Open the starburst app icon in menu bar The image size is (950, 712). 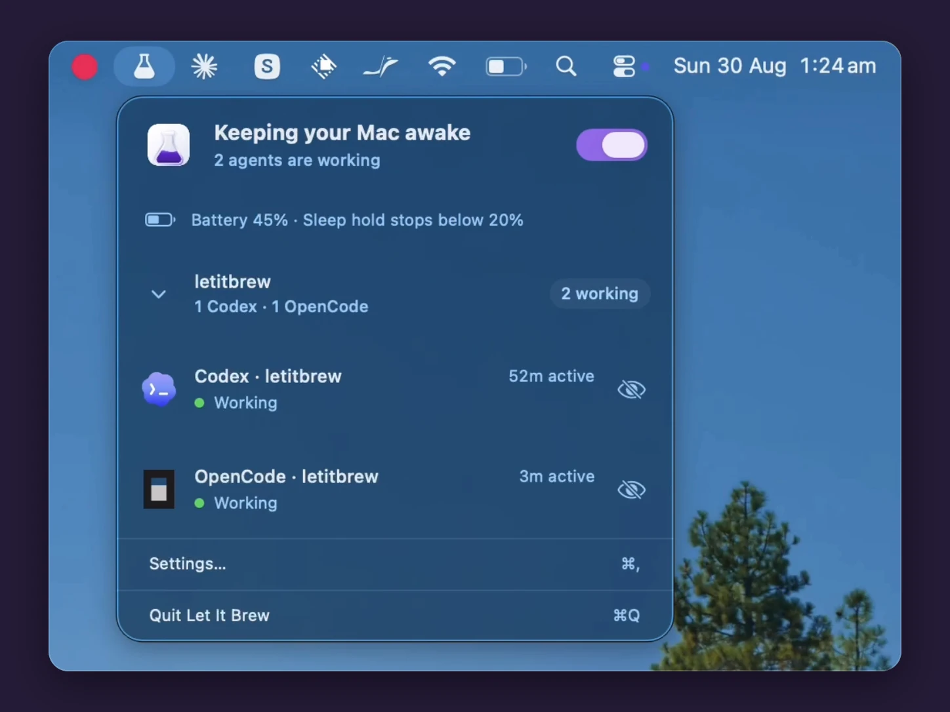click(x=204, y=66)
